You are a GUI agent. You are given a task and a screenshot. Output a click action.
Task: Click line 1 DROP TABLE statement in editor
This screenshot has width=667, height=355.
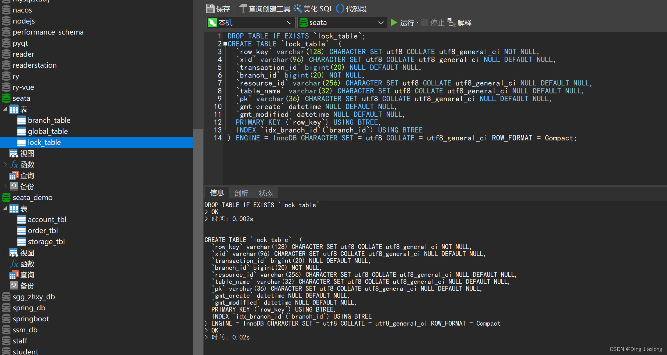coord(296,36)
